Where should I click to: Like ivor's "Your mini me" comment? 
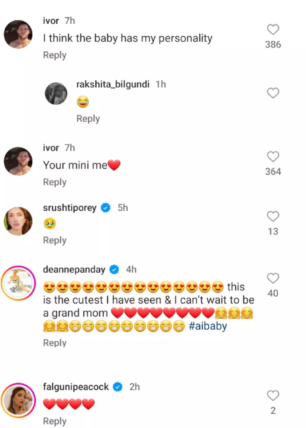[x=272, y=156]
